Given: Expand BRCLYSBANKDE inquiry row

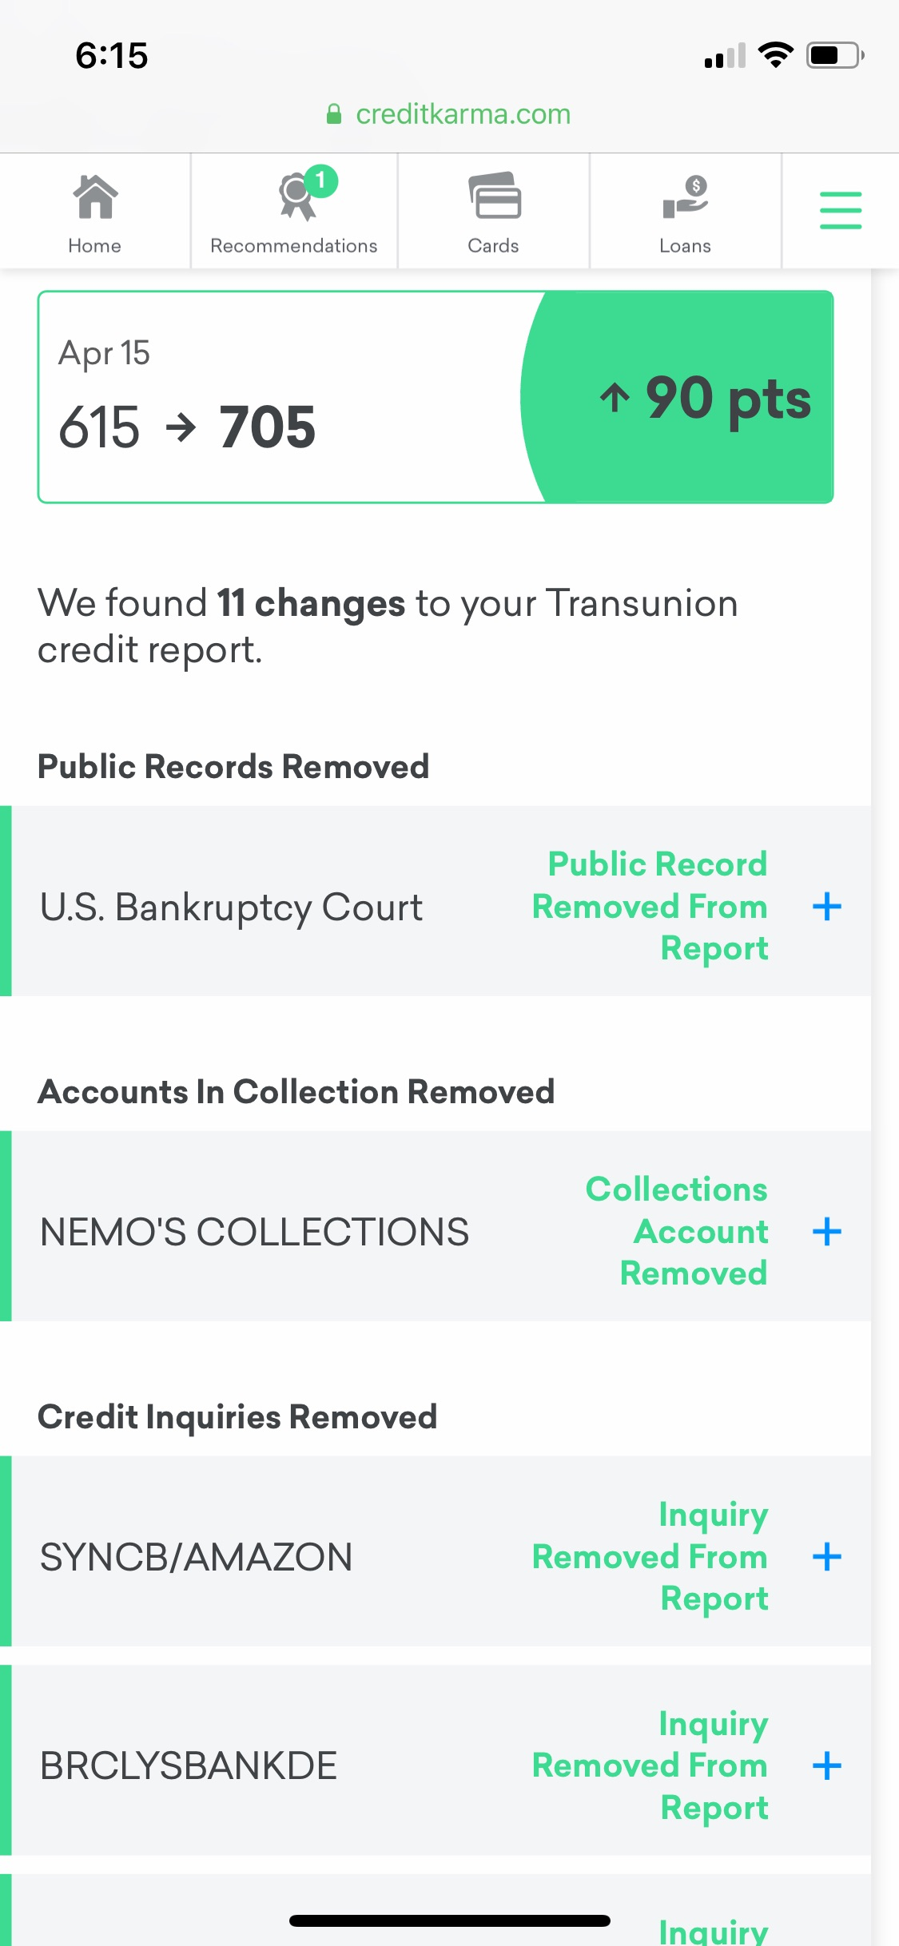Looking at the screenshot, I should click(x=827, y=1765).
